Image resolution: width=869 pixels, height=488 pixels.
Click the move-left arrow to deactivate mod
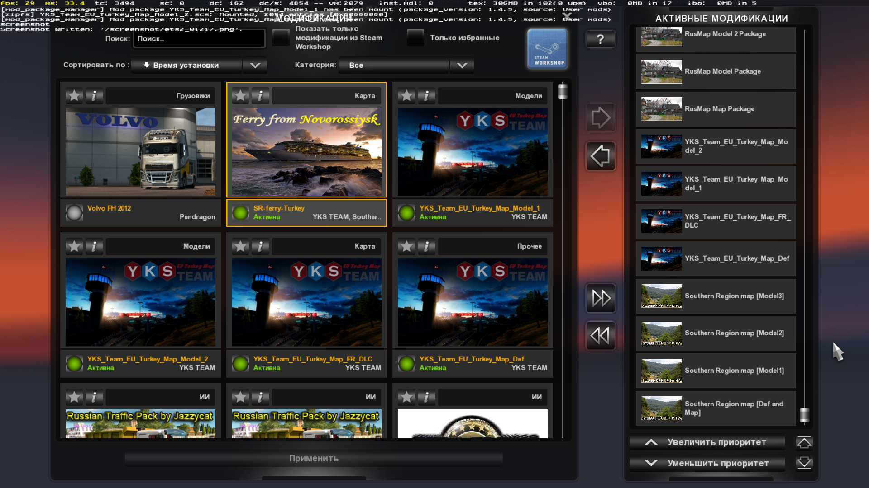[x=601, y=156]
